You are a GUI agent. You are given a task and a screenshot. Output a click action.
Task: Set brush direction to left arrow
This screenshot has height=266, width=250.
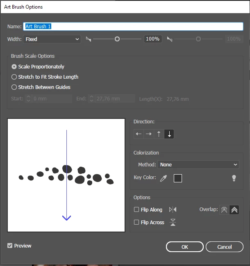click(139, 134)
